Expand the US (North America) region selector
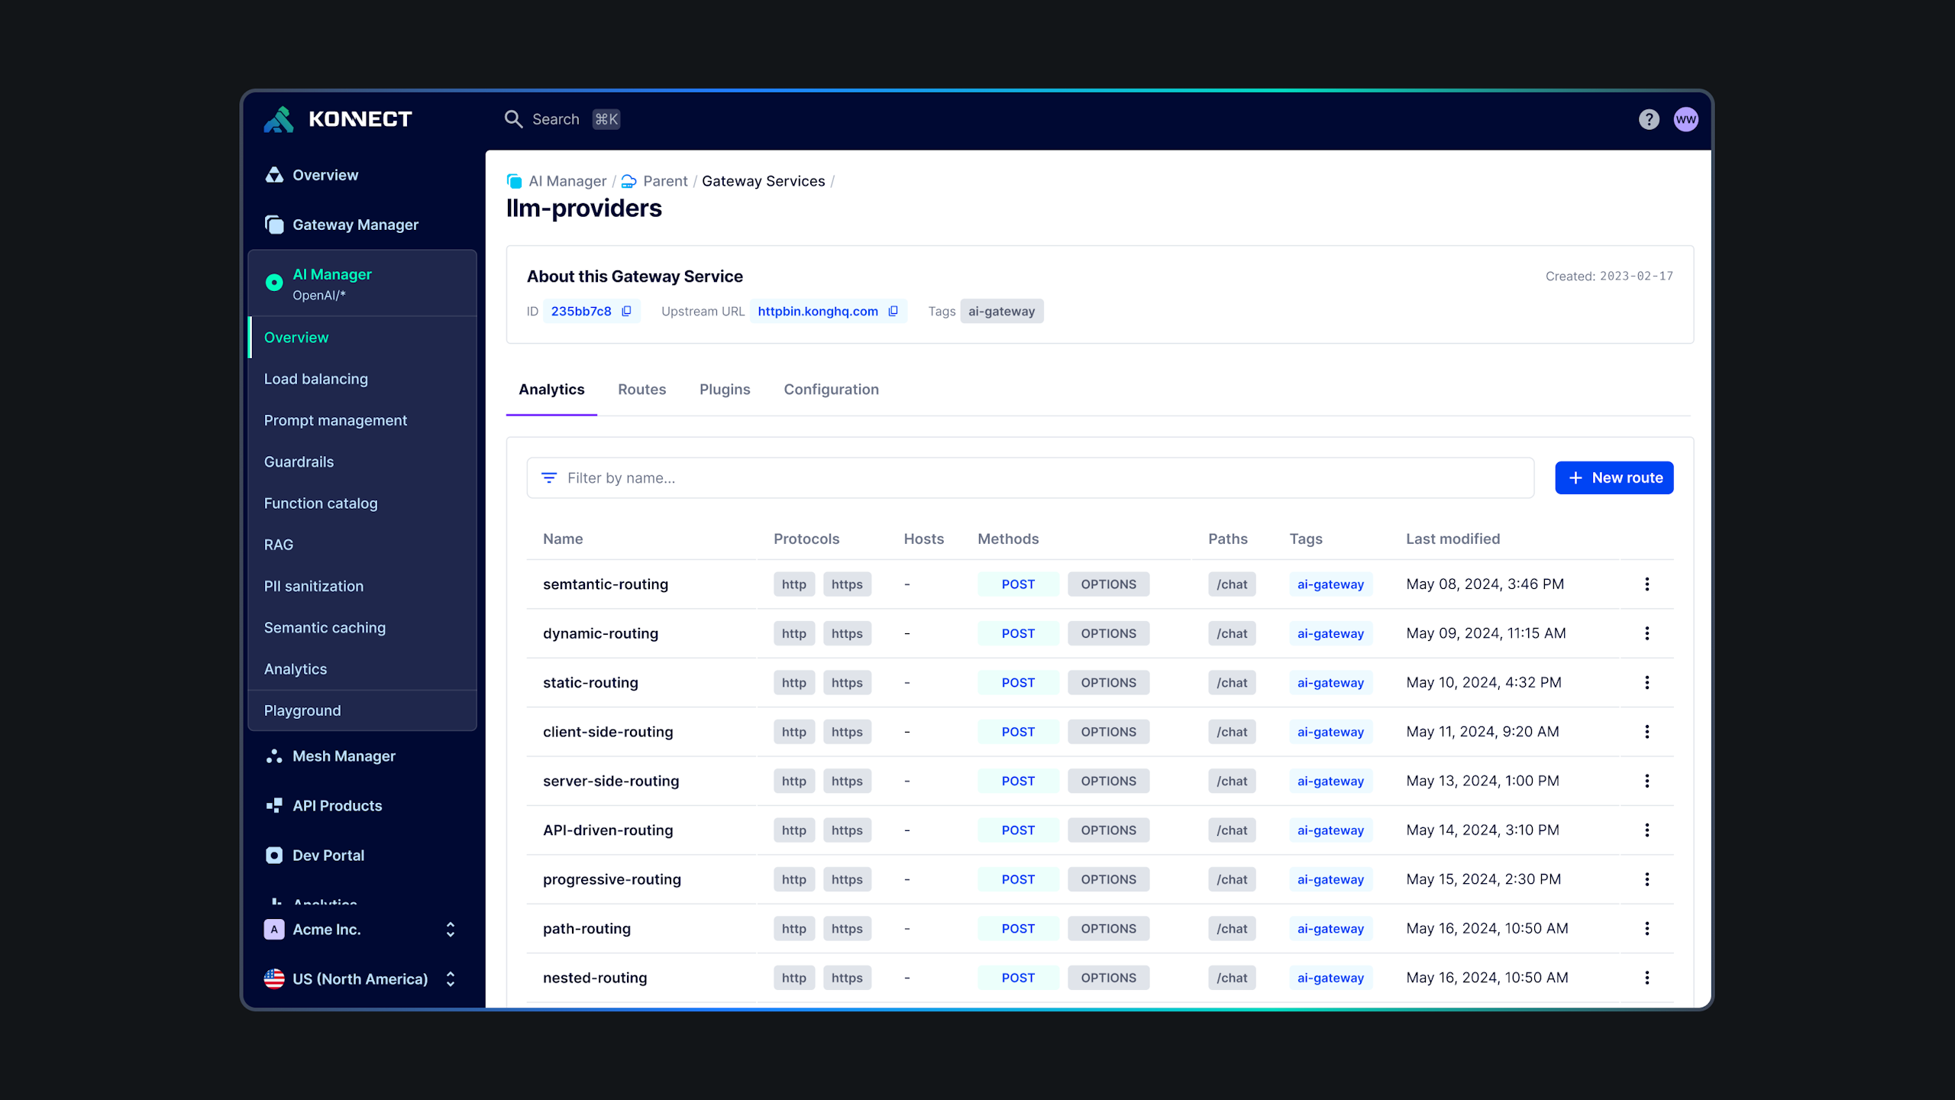The image size is (1955, 1100). tap(450, 979)
